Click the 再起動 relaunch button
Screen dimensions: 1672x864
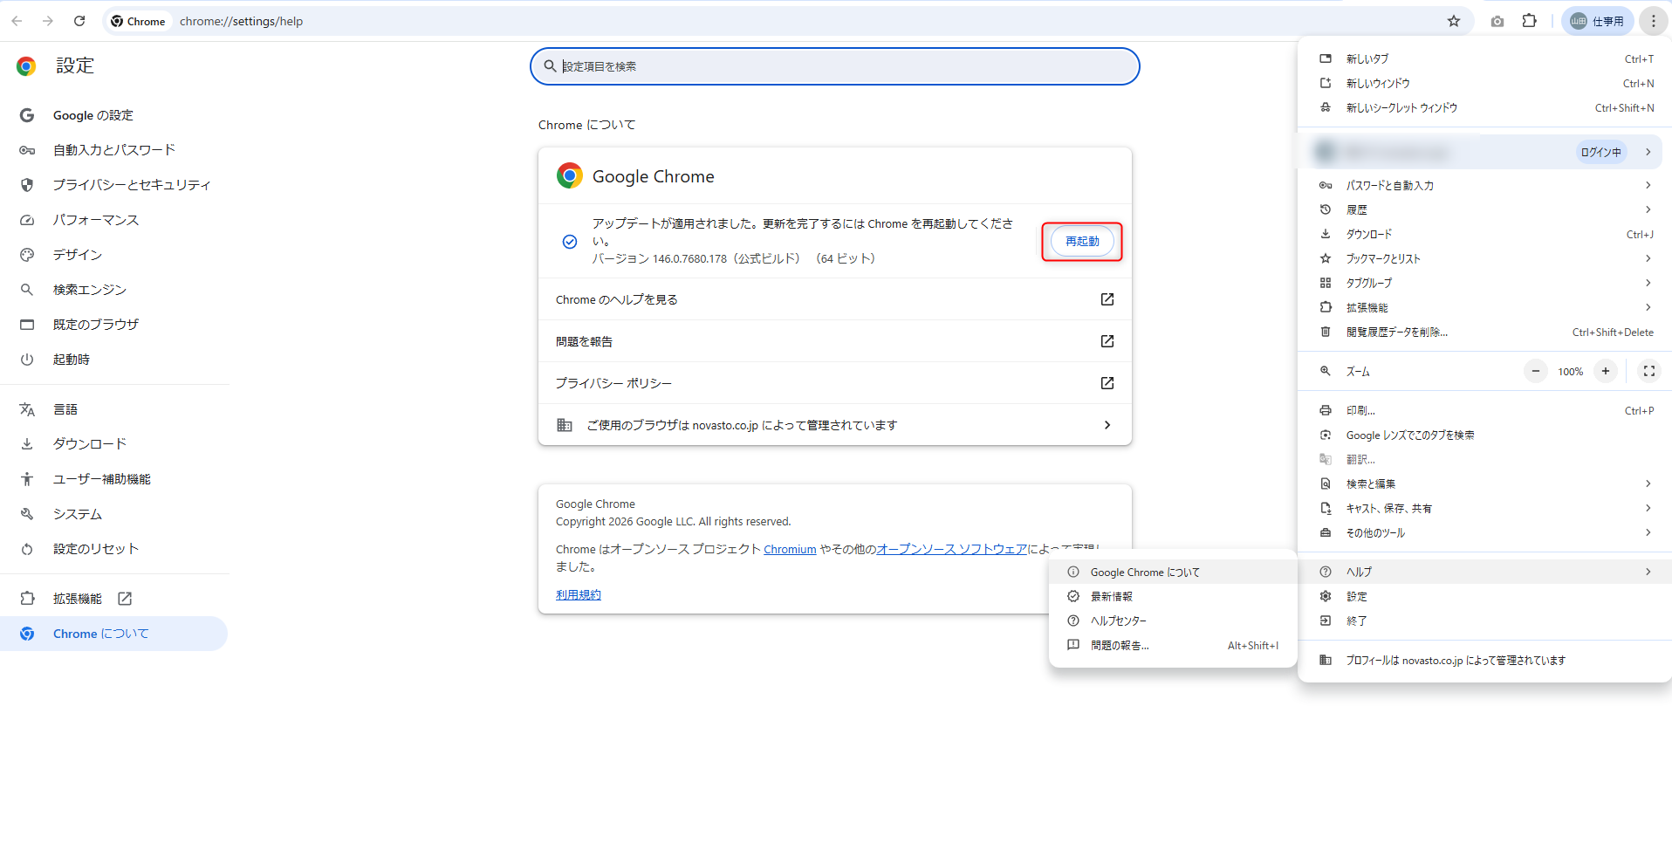click(1082, 242)
